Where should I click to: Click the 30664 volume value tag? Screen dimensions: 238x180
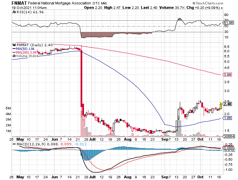coord(229,136)
